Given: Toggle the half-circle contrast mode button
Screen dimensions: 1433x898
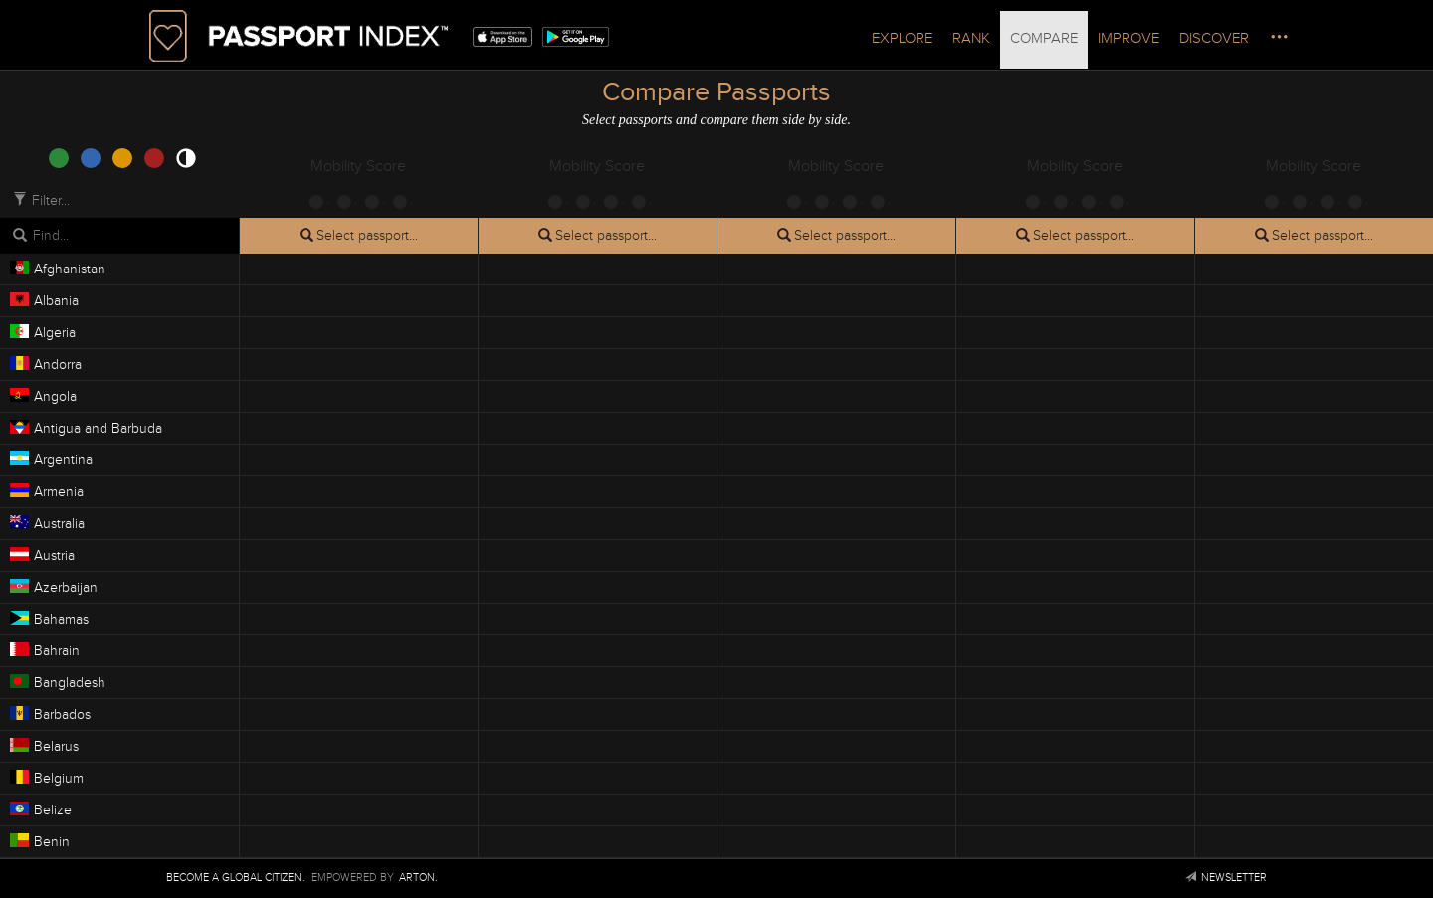Looking at the screenshot, I should tap(186, 158).
